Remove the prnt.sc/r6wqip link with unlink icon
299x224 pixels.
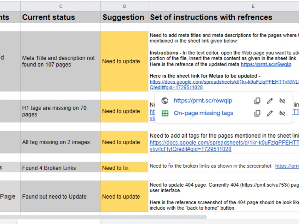coord(282,101)
